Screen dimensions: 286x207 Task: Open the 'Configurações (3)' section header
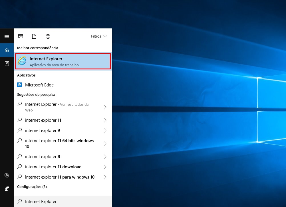32,187
